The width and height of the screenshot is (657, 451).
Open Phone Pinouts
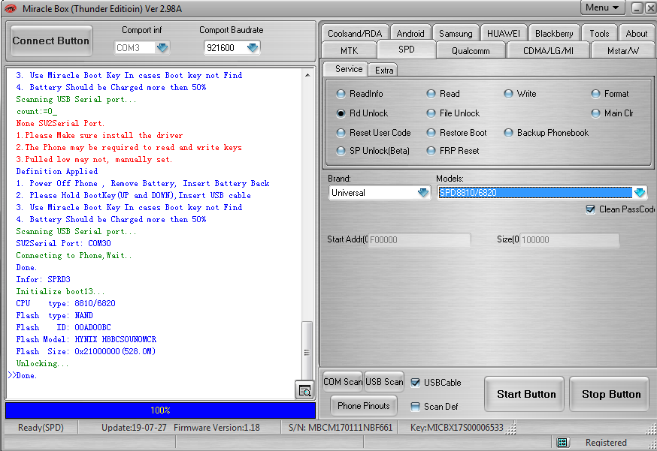pyautogui.click(x=364, y=406)
